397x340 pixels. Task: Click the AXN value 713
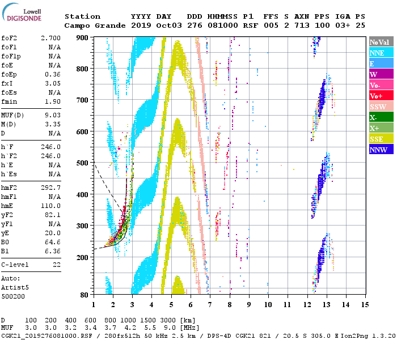pos(302,25)
